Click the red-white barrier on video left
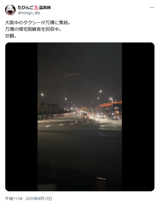Image resolution: width=160 pixels, height=205 pixels. [x=56, y=116]
